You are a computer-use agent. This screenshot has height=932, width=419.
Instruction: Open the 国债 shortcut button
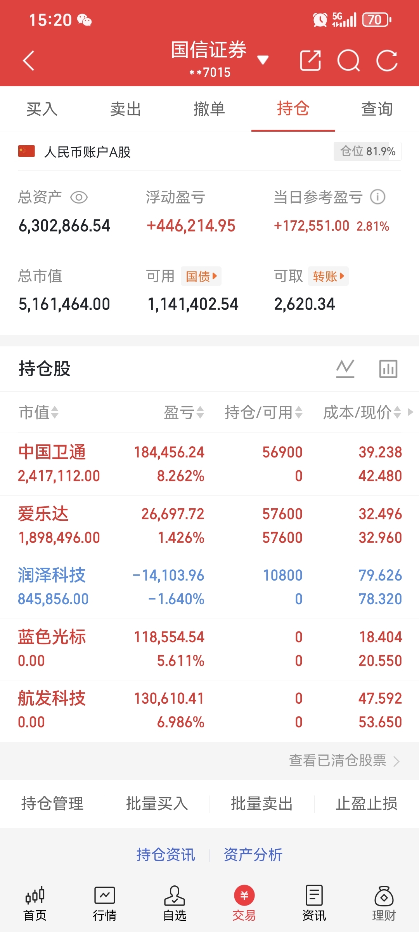click(x=201, y=276)
